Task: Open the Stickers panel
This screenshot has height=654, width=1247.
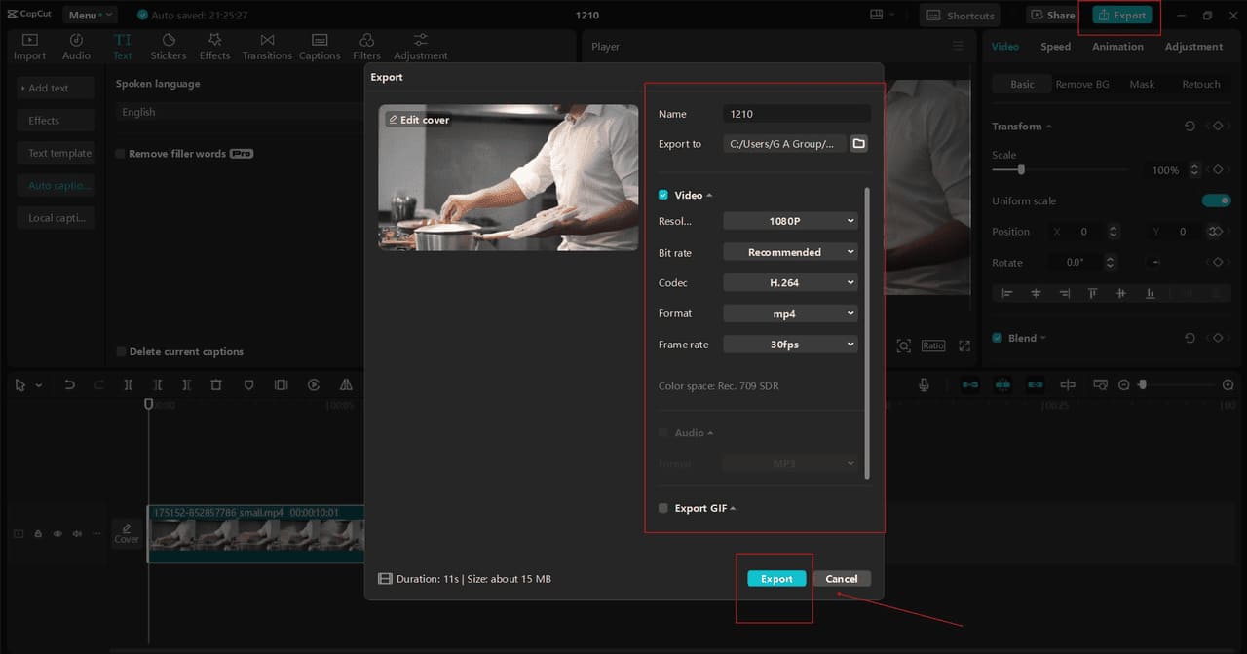Action: click(168, 44)
